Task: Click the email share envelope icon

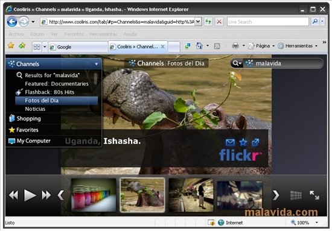Action: coord(230,142)
